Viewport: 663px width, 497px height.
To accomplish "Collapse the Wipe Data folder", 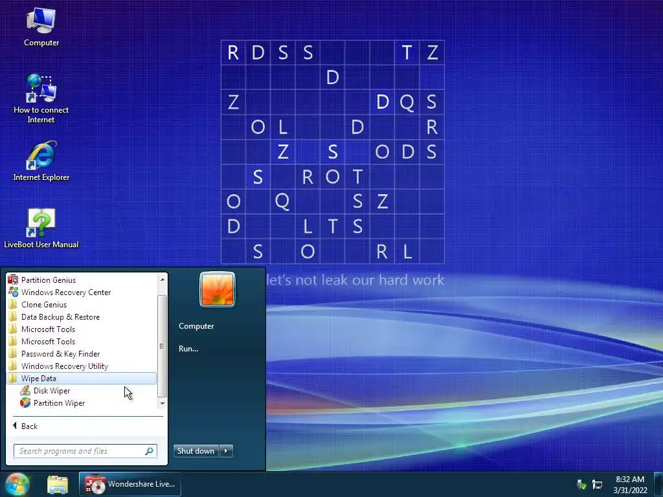I will pyautogui.click(x=82, y=378).
